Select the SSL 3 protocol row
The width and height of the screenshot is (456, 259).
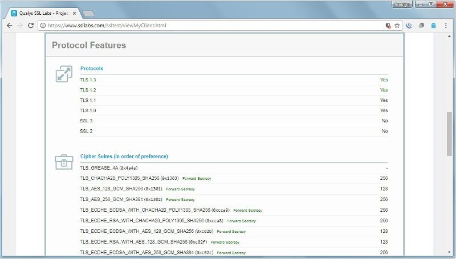coord(234,121)
